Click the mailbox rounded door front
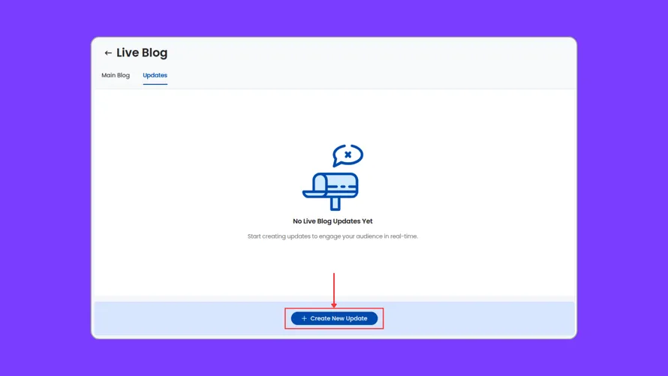Viewport: 668px width, 376px height. [x=320, y=184]
